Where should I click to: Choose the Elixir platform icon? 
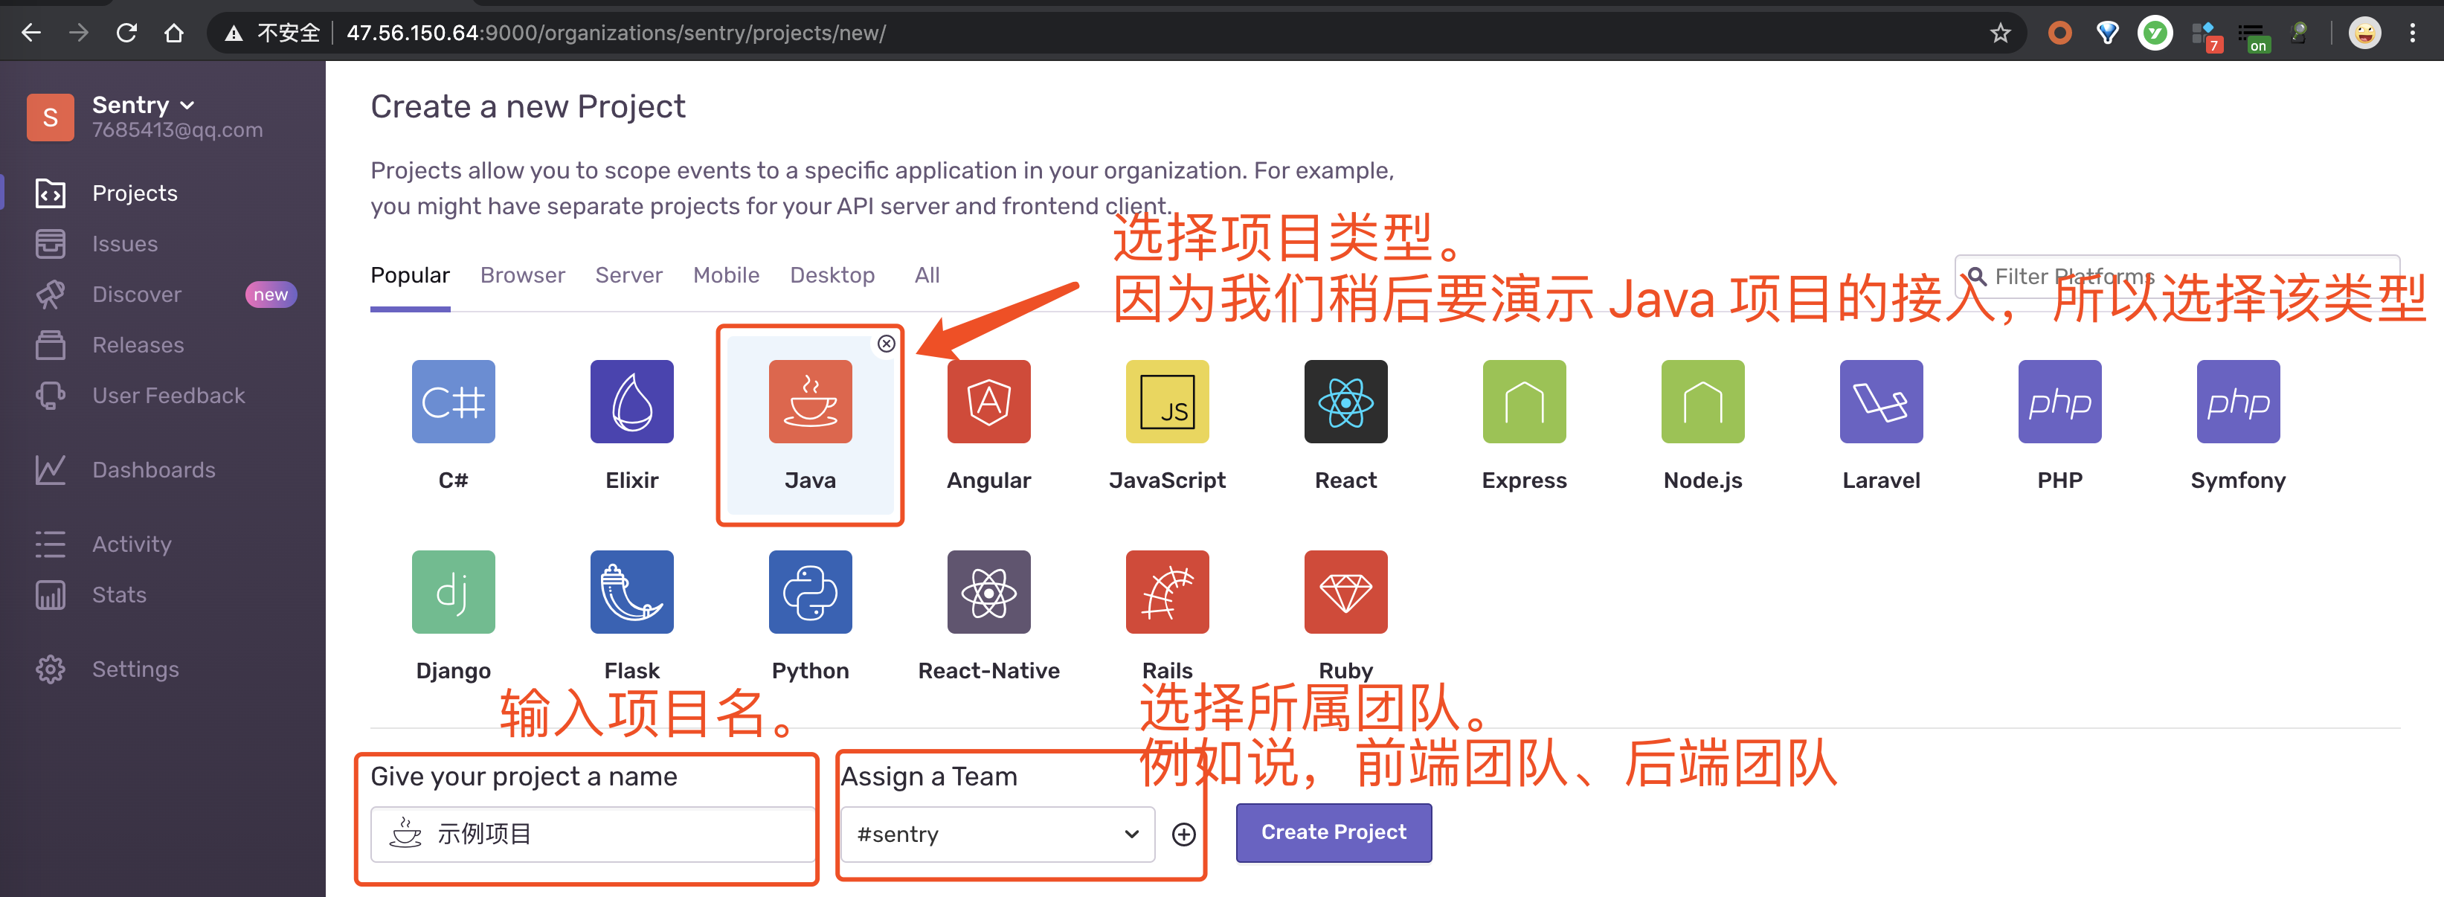pos(632,401)
